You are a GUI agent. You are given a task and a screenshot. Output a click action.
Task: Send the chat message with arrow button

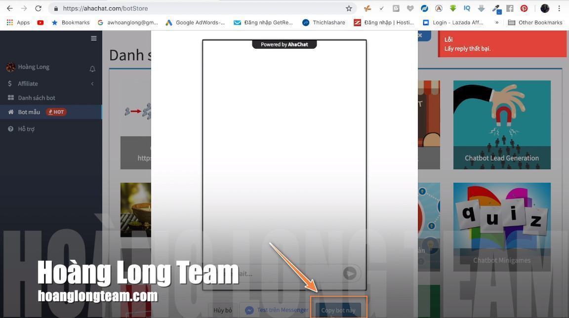click(350, 274)
